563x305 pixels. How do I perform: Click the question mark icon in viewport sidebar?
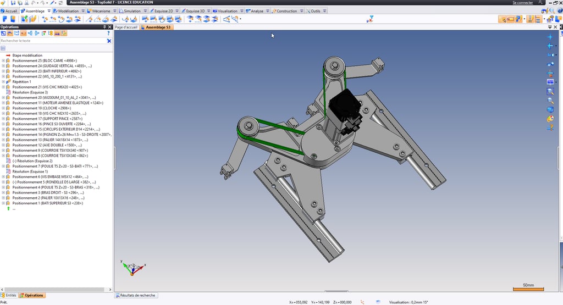coord(550,127)
